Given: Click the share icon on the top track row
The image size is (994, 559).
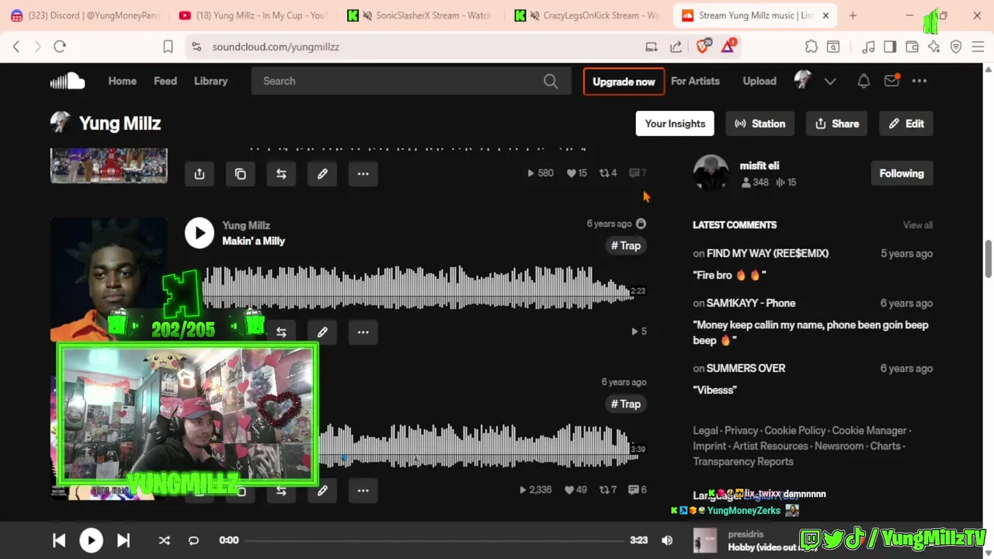Looking at the screenshot, I should pos(200,174).
